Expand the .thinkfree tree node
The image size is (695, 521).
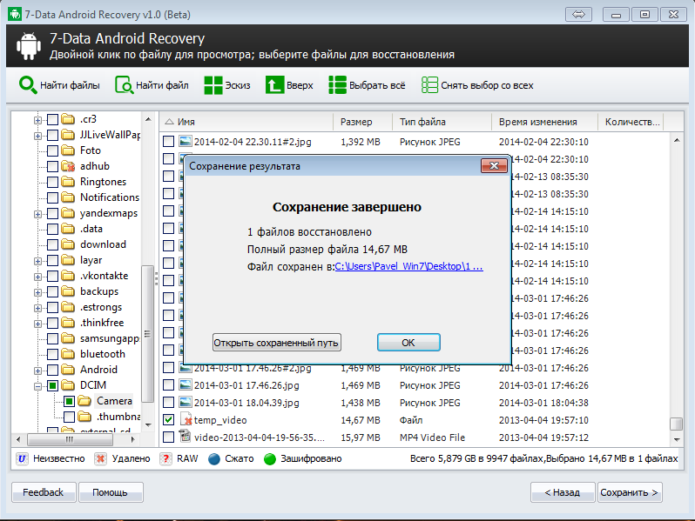[x=37, y=324]
